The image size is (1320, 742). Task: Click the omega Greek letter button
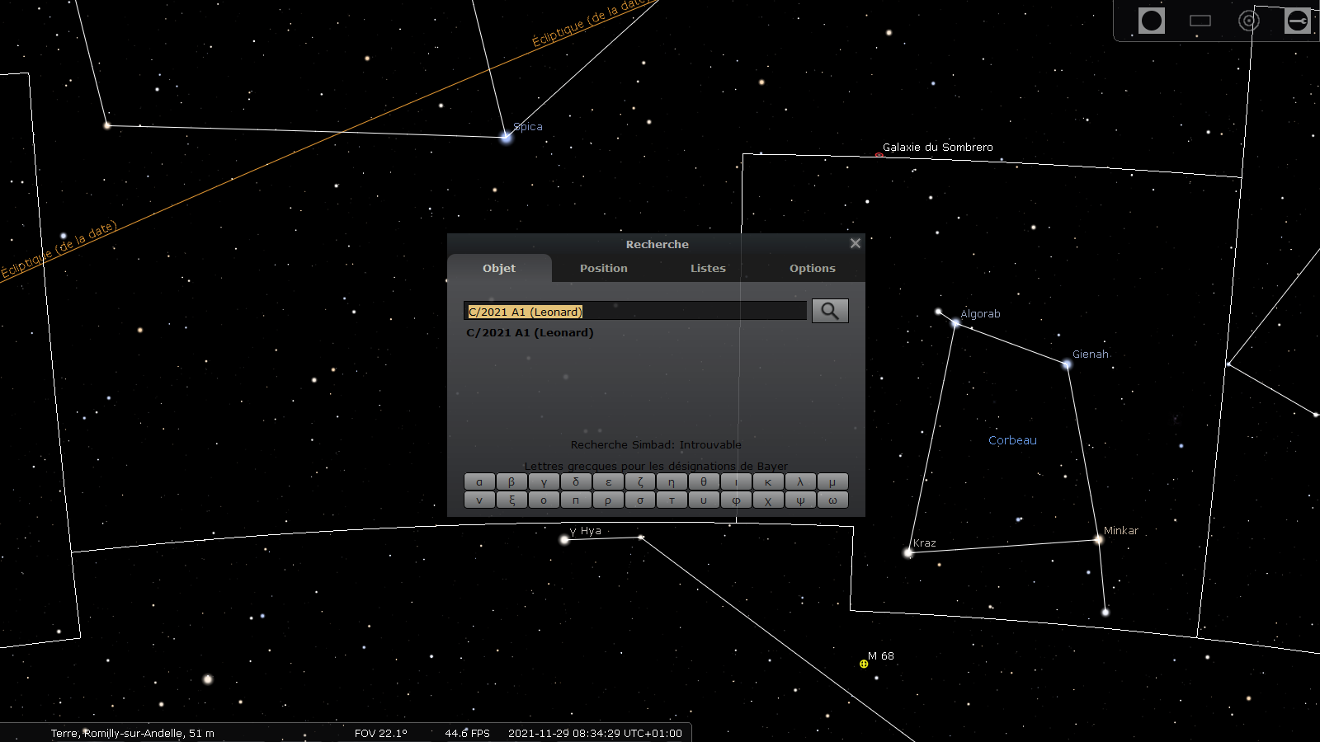(x=832, y=500)
